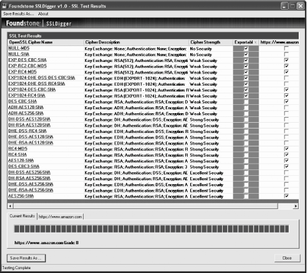Open the EXP-DES-CBC-SHA cipher link
Image resolution: width=307 pixels, height=273 pixels.
[27, 60]
